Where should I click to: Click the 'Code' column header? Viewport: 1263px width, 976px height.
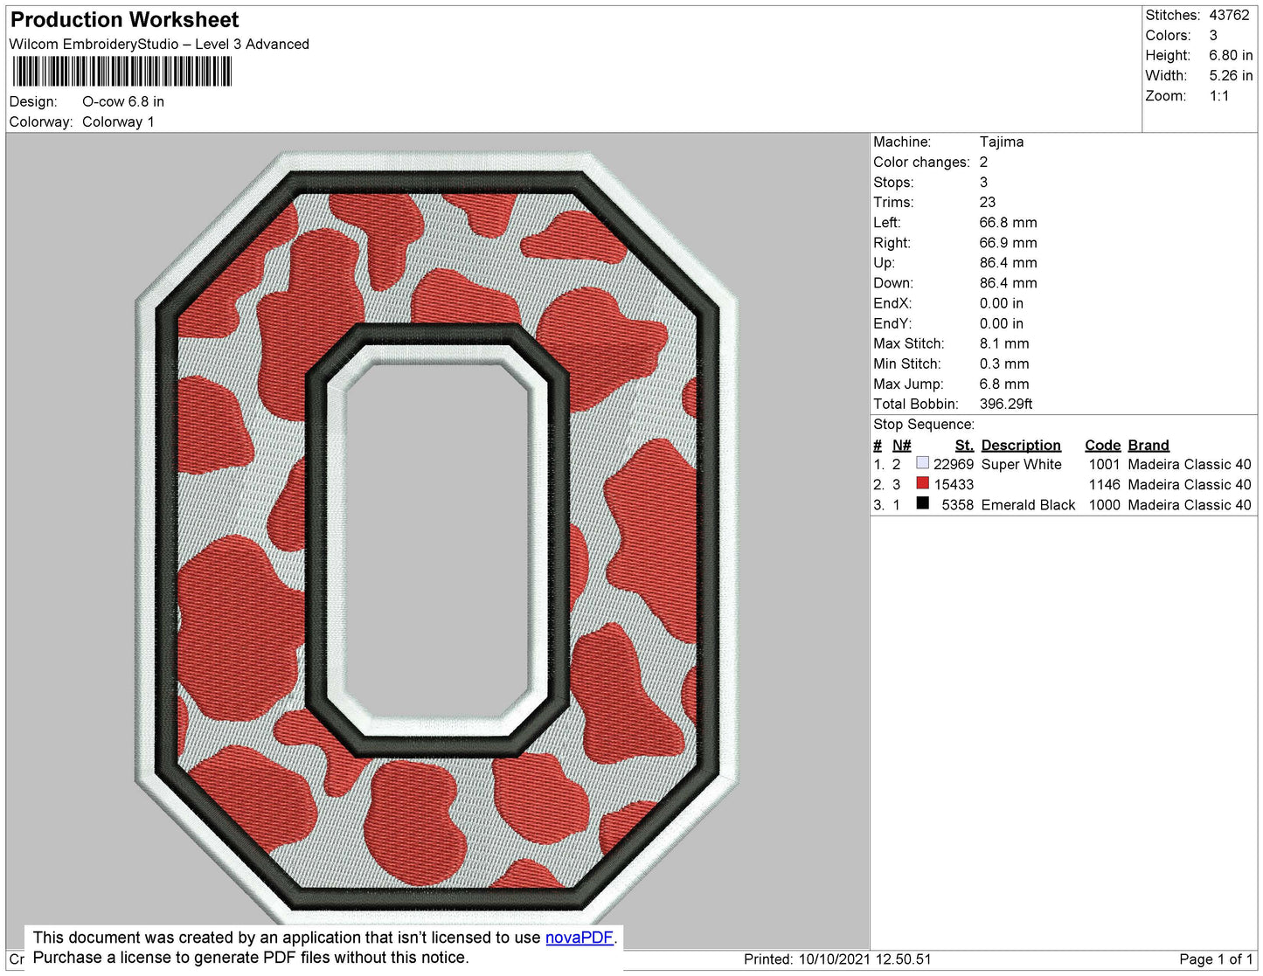pyautogui.click(x=1103, y=445)
